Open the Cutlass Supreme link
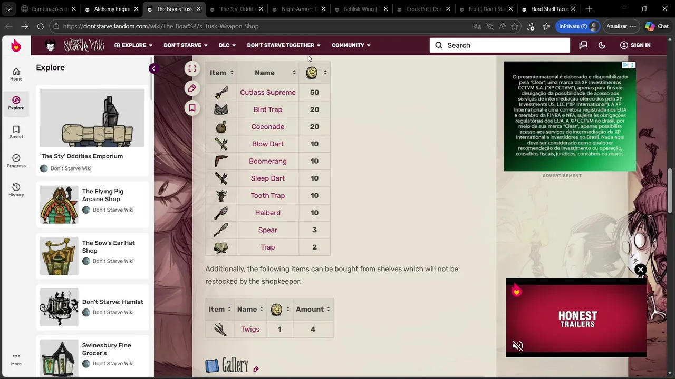This screenshot has width=675, height=379. (x=268, y=92)
